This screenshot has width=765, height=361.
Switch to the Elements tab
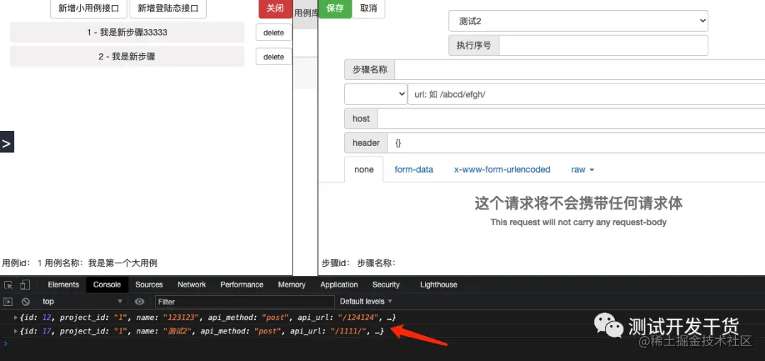(63, 285)
